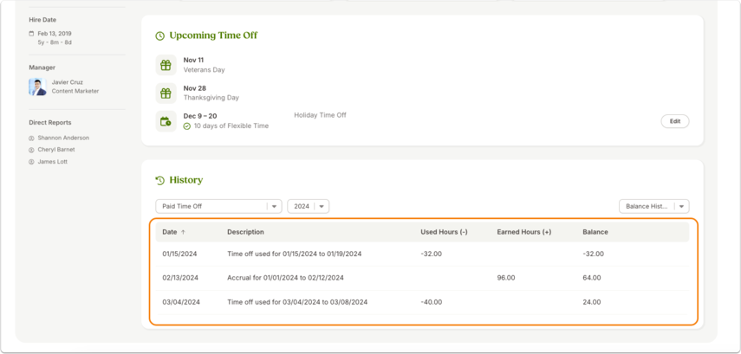The height and width of the screenshot is (354, 741).
Task: Click the approved checkmark beside 10 days
Action: 186,126
